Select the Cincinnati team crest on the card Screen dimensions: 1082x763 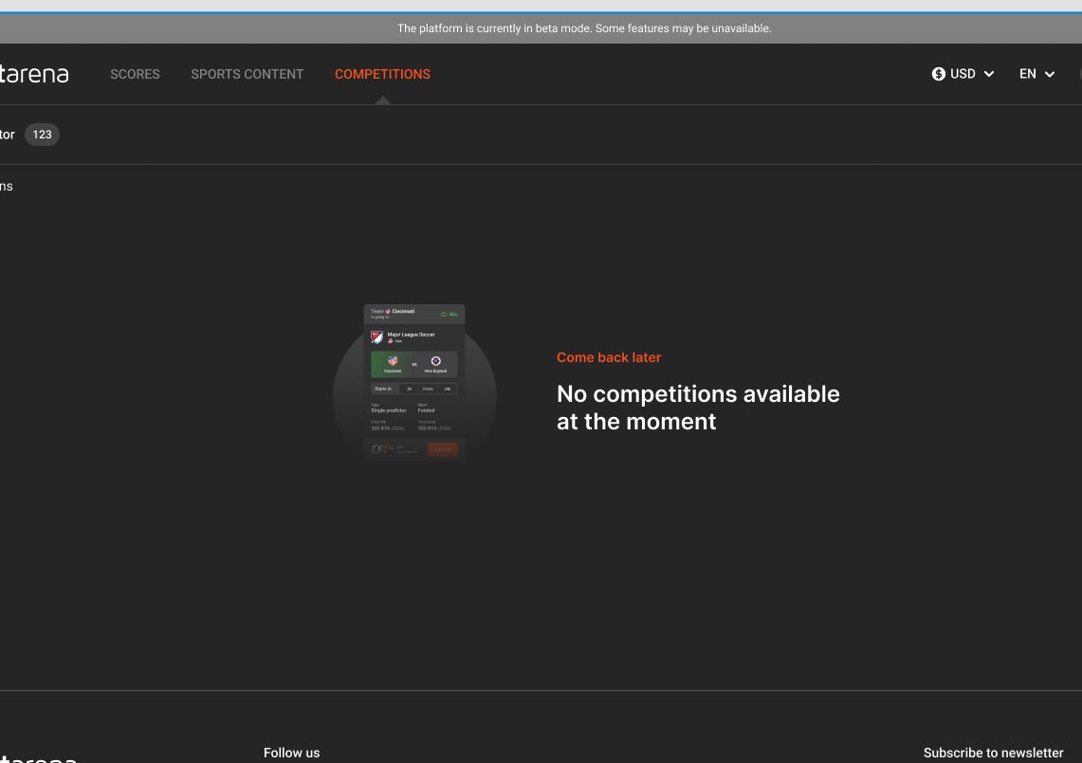[394, 360]
